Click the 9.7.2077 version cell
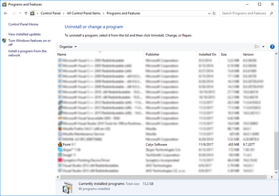Screen dimensions: 279x196 [249, 145]
